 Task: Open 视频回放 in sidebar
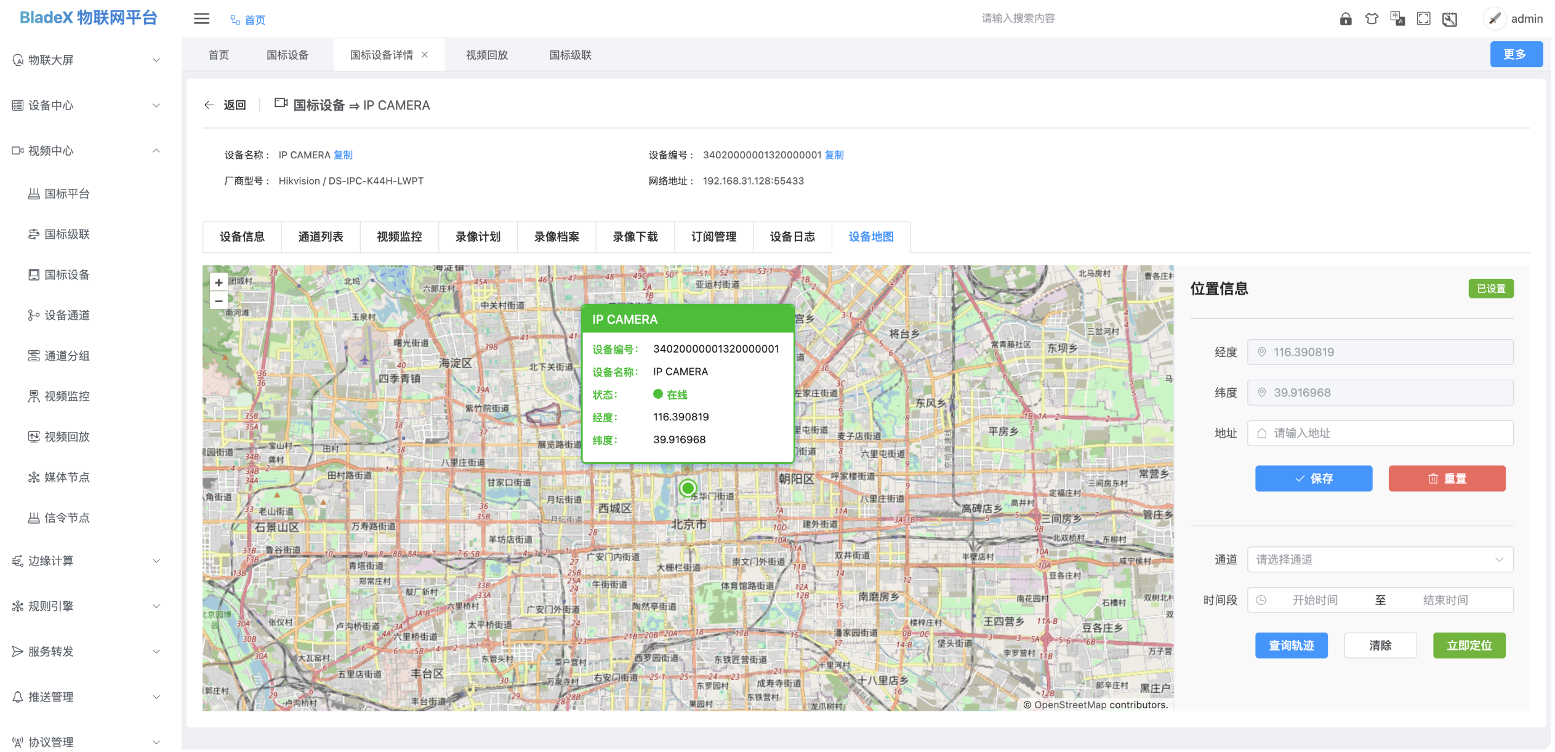(x=67, y=437)
